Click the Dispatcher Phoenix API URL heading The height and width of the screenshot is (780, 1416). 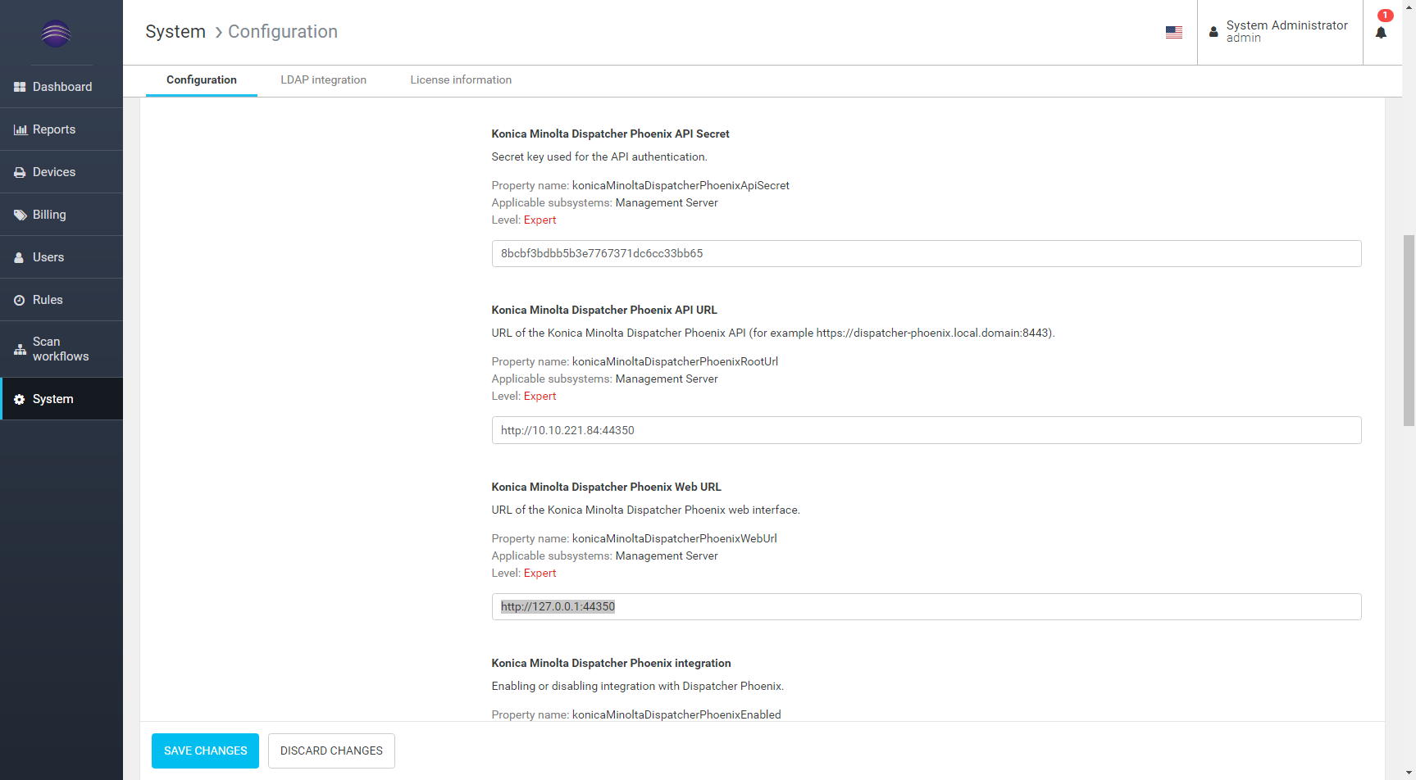click(x=604, y=310)
